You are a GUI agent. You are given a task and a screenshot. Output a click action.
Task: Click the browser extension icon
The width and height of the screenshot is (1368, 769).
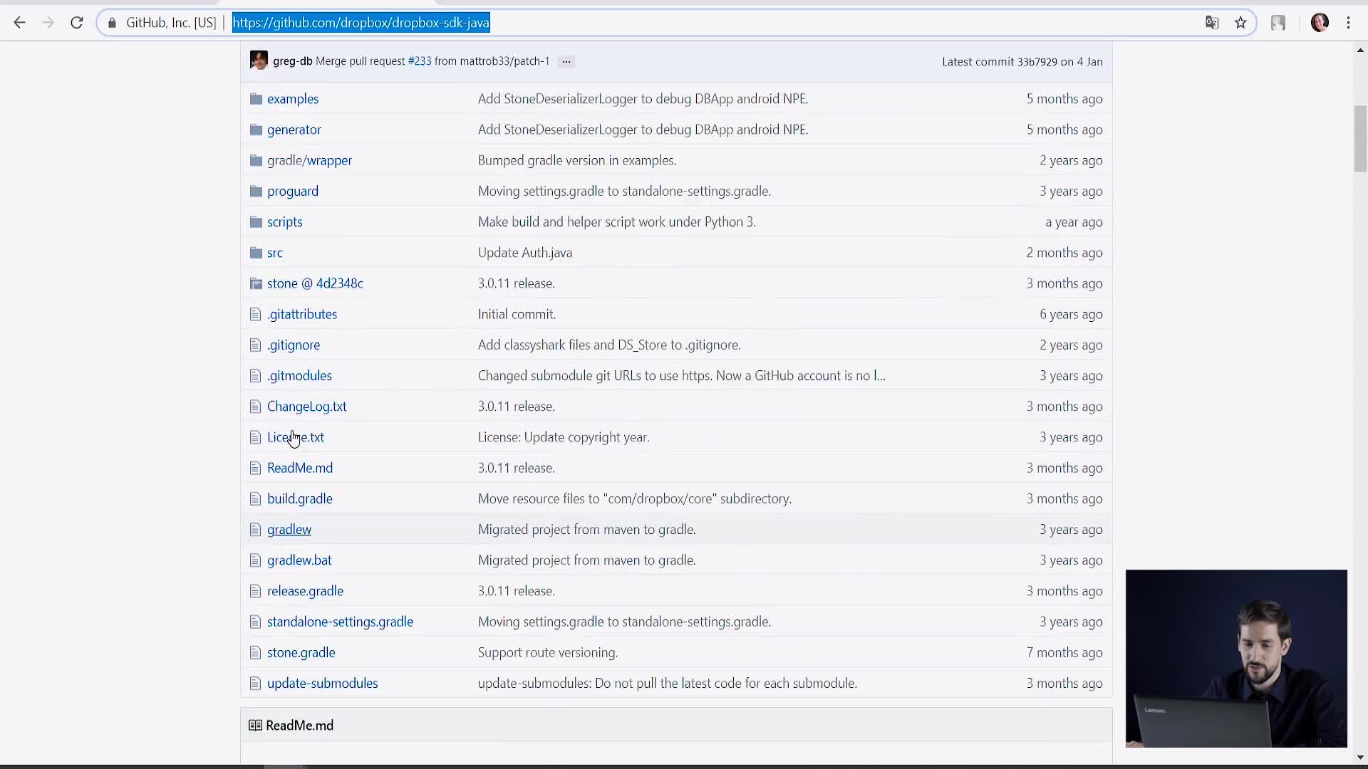pyautogui.click(x=1278, y=23)
